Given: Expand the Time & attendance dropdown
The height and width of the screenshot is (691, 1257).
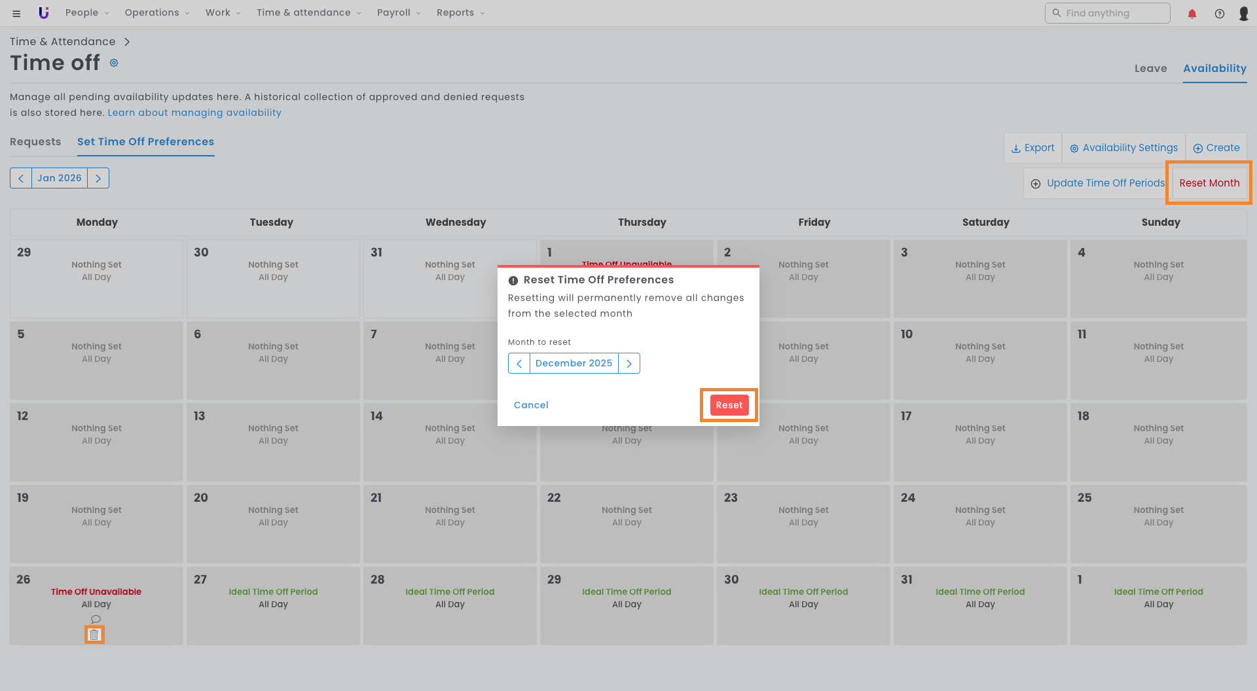Looking at the screenshot, I should 308,13.
